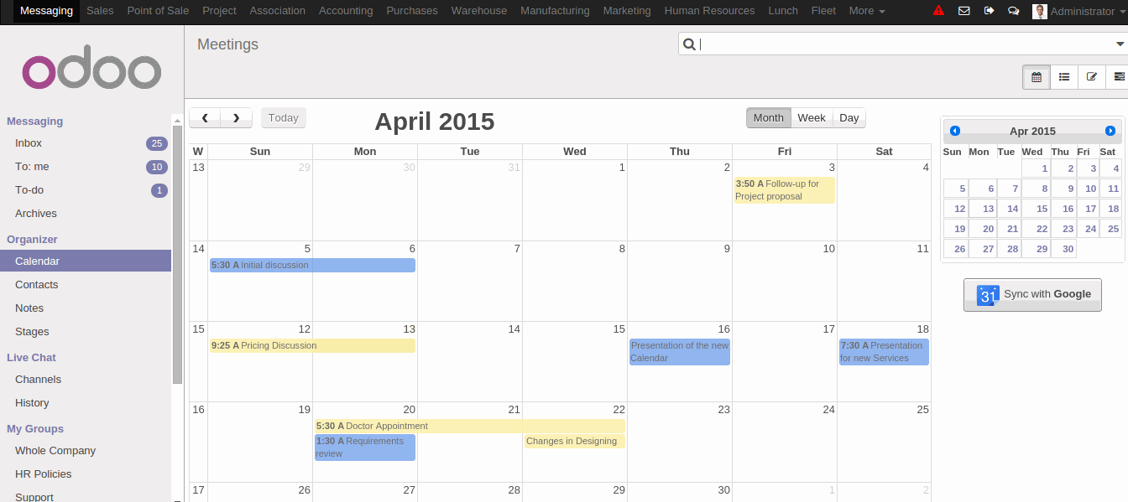Open the chat conversations bubble icon

(1013, 11)
